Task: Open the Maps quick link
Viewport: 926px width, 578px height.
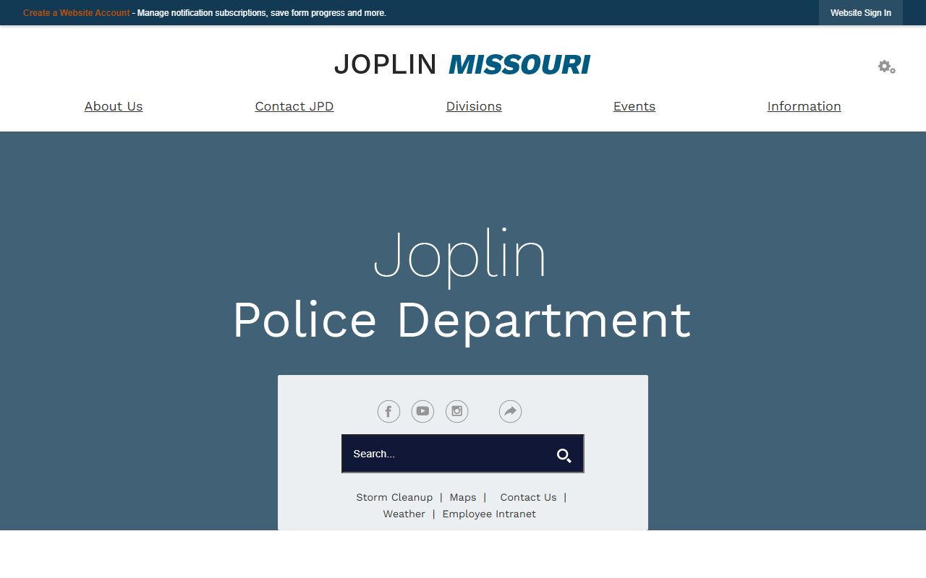Action: coord(463,497)
